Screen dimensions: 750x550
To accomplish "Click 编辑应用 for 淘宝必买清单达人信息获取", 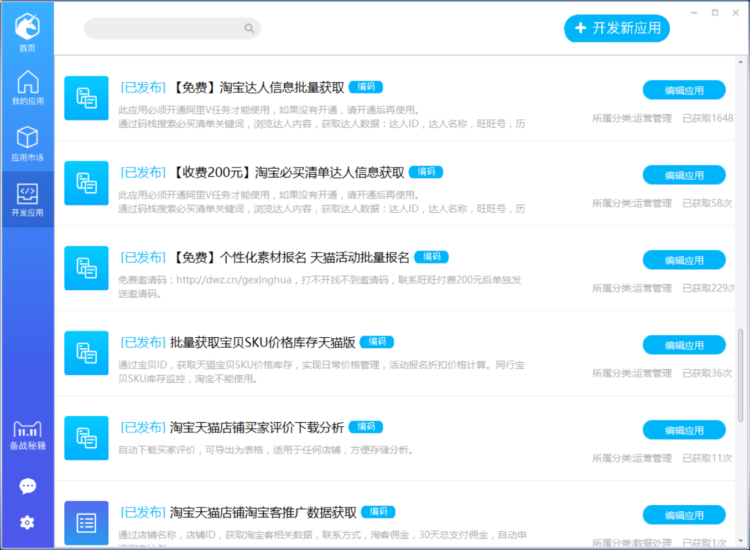I will [684, 175].
